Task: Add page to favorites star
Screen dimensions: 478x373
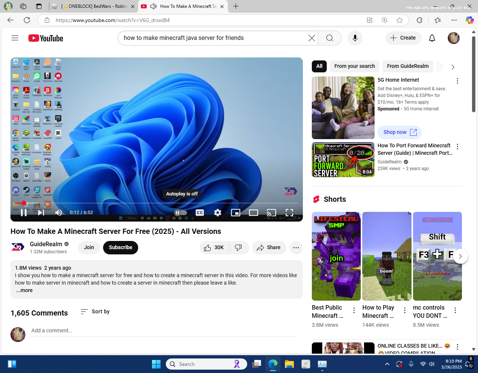Action: tap(400, 20)
